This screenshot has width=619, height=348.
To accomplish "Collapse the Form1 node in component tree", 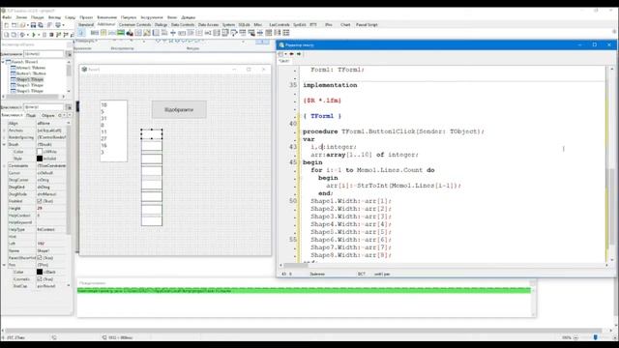I will [x=3, y=62].
